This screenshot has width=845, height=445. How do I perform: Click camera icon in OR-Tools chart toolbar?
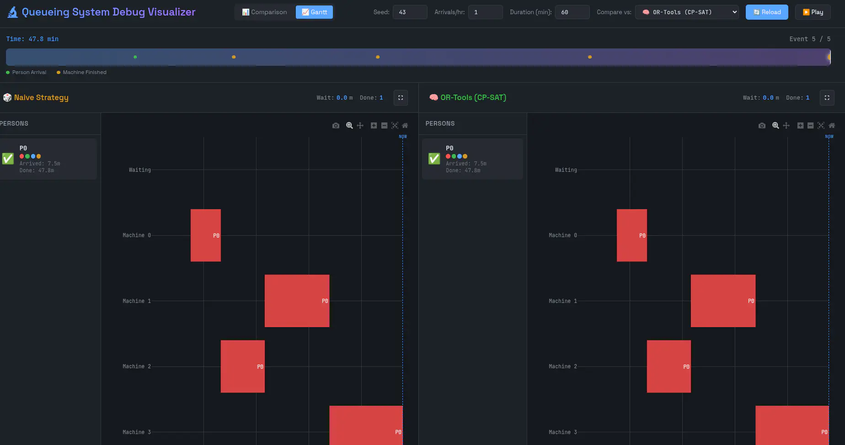(x=762, y=126)
